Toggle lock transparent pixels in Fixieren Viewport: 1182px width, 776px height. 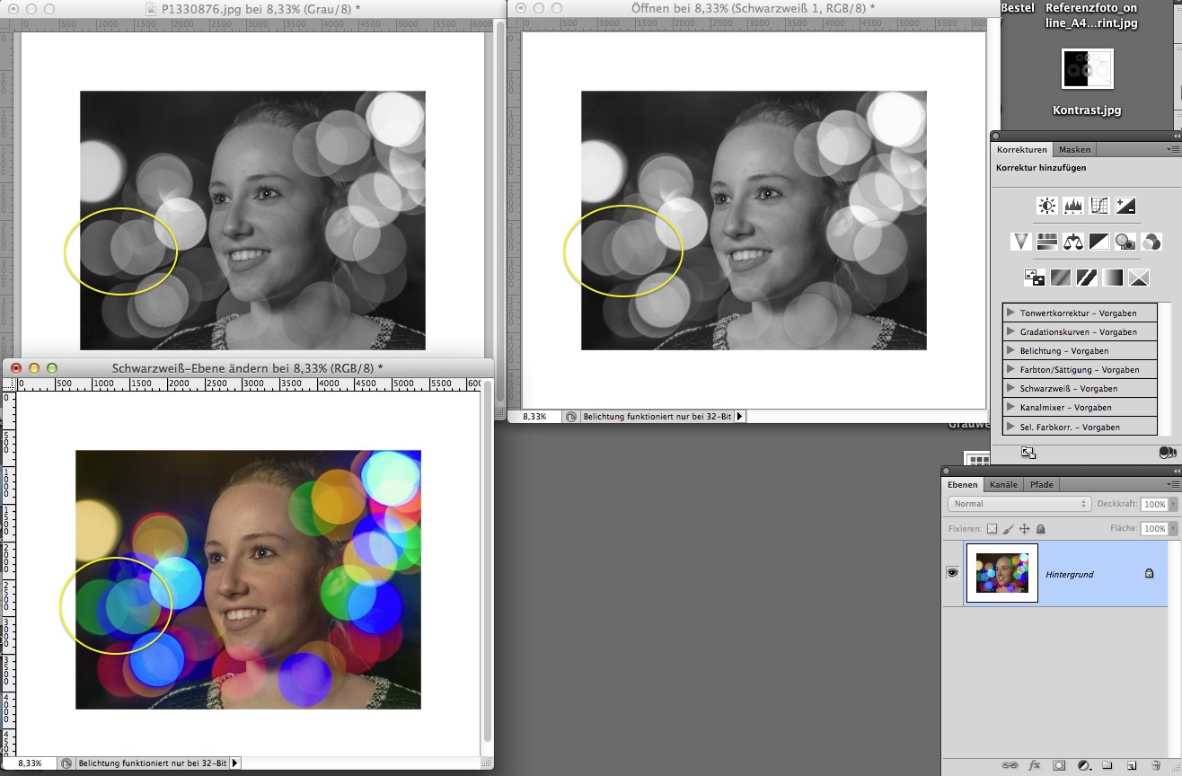point(992,529)
